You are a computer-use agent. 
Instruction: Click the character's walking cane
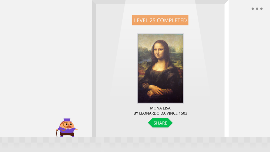click(x=57, y=133)
